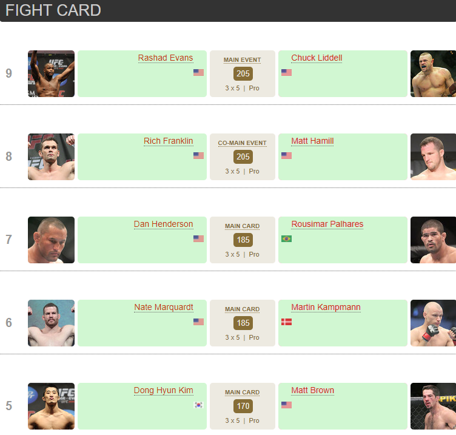Click the US flag under Chuck Liddell

click(286, 72)
